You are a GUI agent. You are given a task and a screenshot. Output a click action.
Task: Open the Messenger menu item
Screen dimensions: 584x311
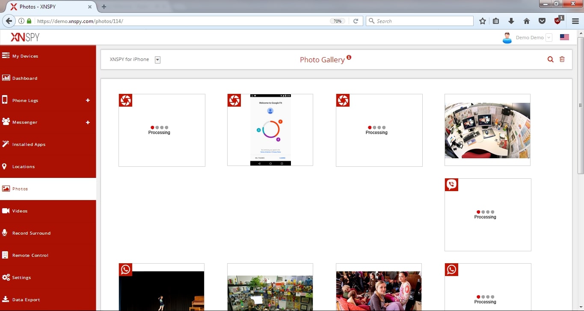point(48,122)
